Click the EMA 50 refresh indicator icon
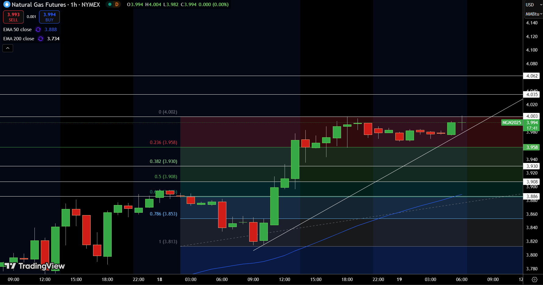Screen dimensions: 543x285 point(38,30)
